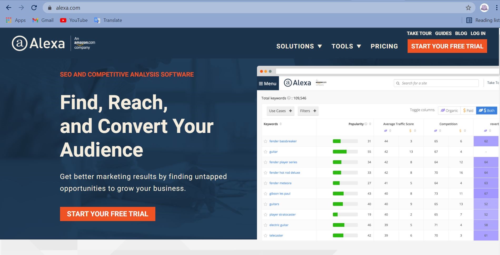The image size is (500, 255).
Task: Open the Gmail bookmark
Action: pyautogui.click(x=43, y=20)
